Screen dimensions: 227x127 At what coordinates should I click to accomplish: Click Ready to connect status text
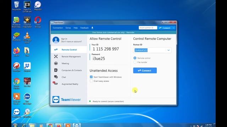pyautogui.click(x=108, y=101)
